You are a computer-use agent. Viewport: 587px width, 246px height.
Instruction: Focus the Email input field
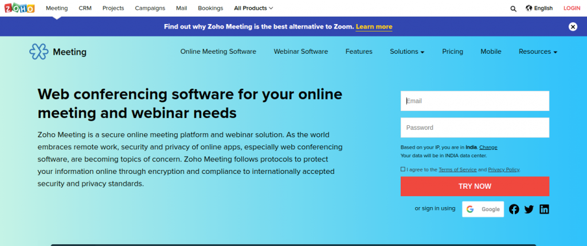475,101
